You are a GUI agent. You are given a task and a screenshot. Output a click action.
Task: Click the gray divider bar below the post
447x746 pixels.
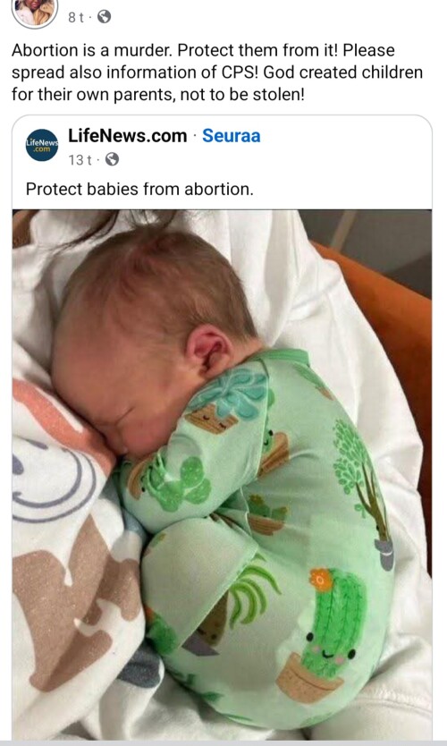[x=223, y=742]
